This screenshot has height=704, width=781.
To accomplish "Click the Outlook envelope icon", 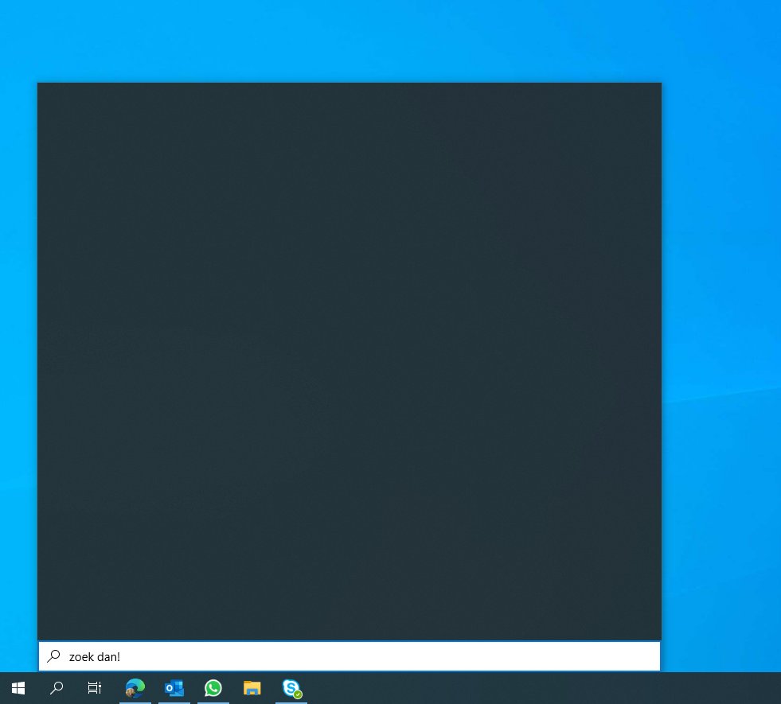I will (174, 687).
